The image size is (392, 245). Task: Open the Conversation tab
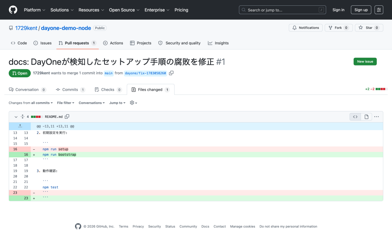point(27,90)
